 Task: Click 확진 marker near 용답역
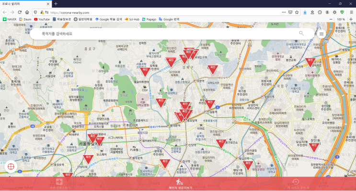(x=248, y=165)
